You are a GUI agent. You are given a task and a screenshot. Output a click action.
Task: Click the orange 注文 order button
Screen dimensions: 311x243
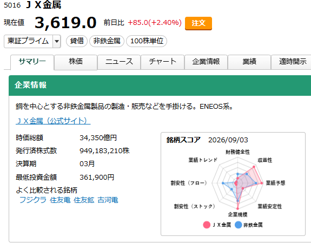click(x=198, y=23)
